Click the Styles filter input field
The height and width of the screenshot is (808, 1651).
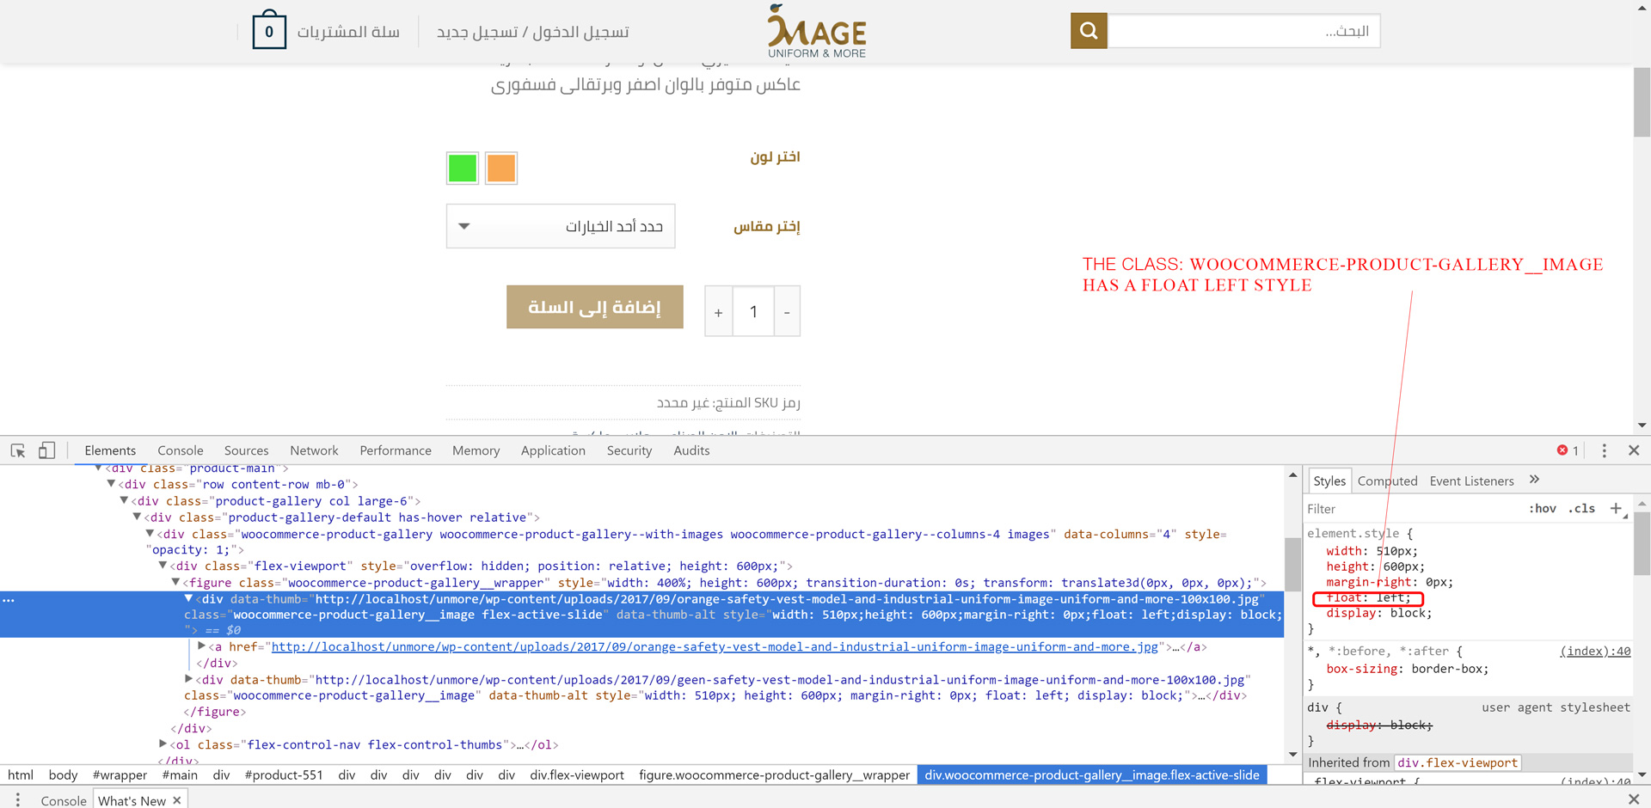[x=1414, y=509]
